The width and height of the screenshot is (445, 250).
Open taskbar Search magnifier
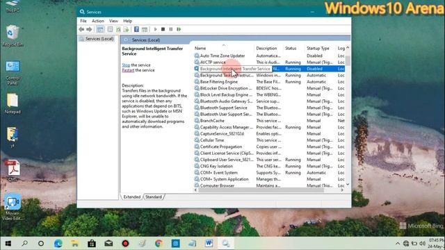pos(25,243)
